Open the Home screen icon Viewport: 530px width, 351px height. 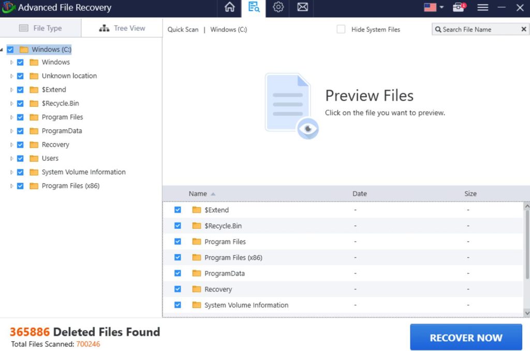pyautogui.click(x=229, y=7)
